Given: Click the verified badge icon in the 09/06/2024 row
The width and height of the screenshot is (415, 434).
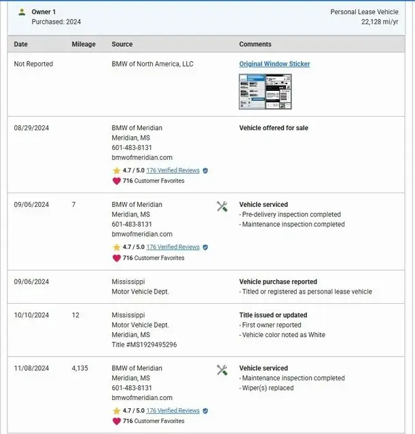Looking at the screenshot, I should (x=205, y=248).
